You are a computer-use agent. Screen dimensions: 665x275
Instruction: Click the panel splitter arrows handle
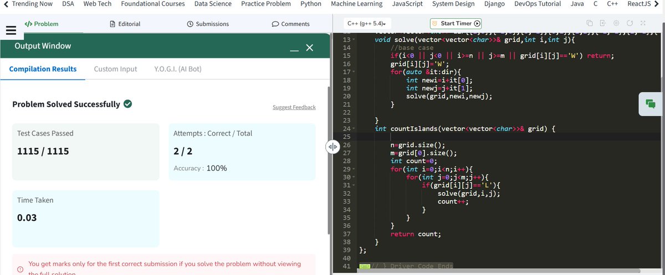pyautogui.click(x=331, y=147)
